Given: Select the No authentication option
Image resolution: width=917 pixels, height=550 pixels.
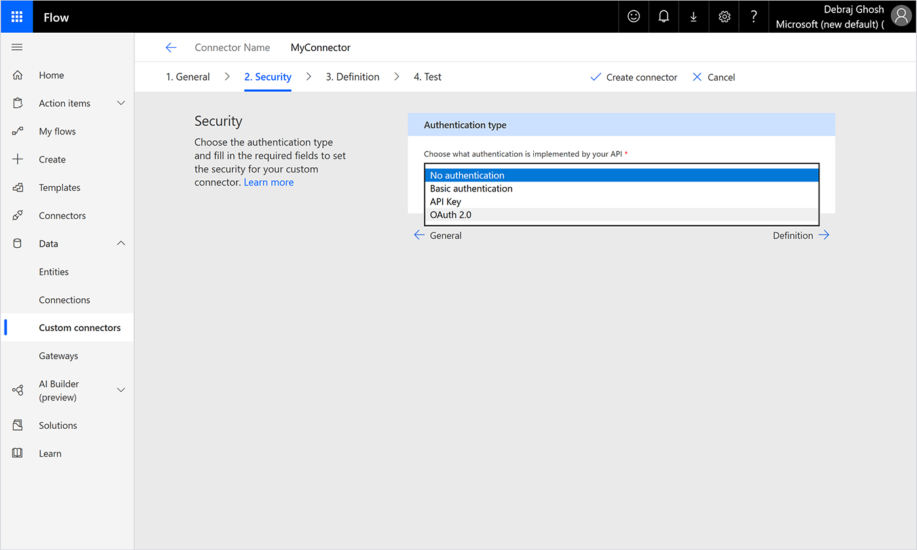Looking at the screenshot, I should click(466, 175).
